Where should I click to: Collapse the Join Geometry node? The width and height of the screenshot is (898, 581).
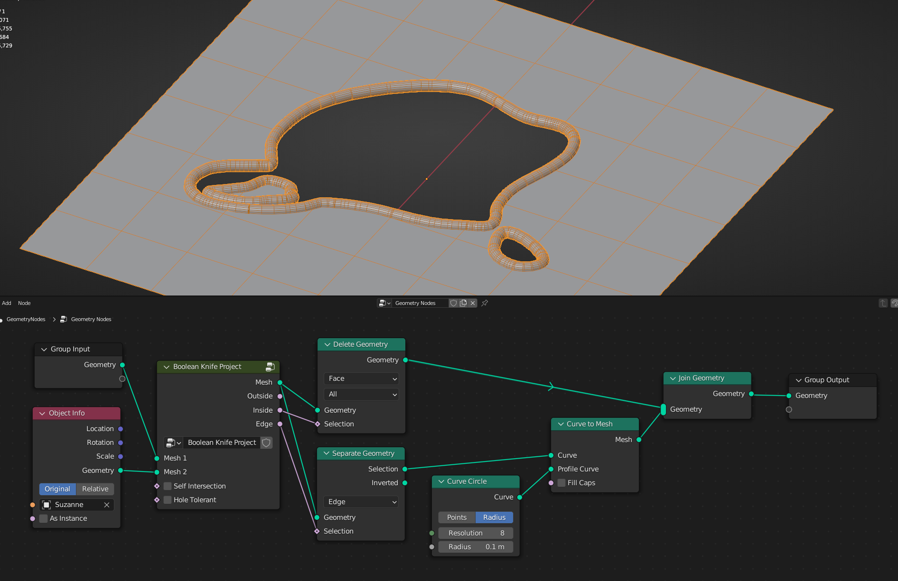[x=673, y=378]
